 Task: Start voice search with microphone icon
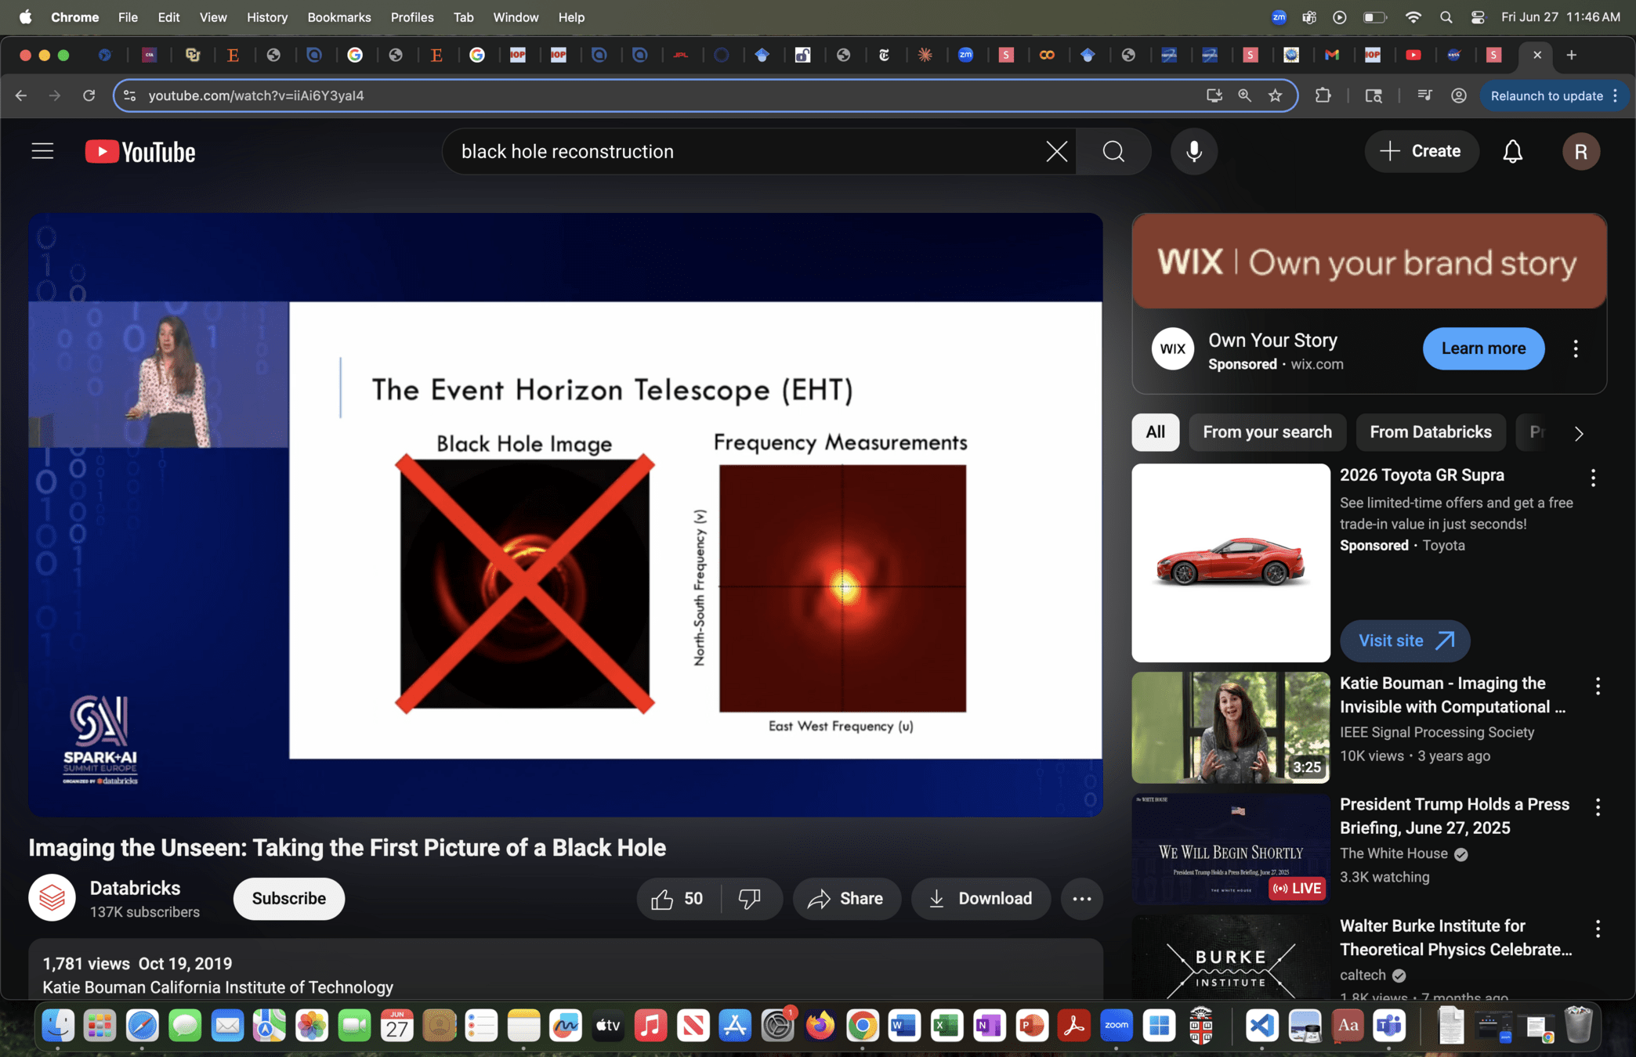[x=1193, y=151]
